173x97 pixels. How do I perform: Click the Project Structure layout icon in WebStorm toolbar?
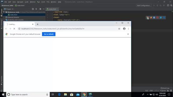pyautogui.click(x=168, y=5)
